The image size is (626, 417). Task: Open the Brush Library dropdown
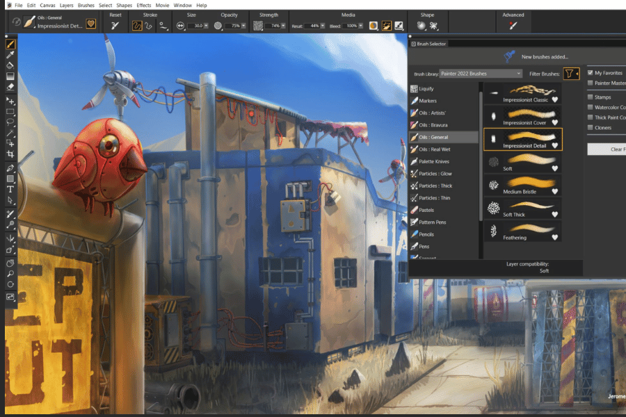click(480, 74)
